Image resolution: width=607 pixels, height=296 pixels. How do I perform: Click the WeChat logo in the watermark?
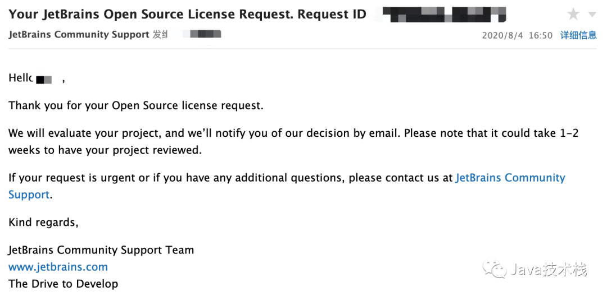[496, 271]
